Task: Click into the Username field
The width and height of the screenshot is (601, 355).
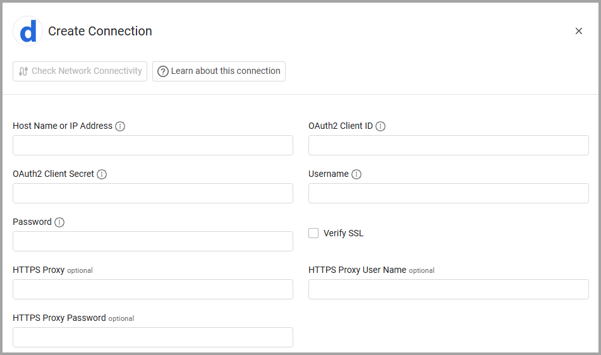Action: tap(449, 193)
